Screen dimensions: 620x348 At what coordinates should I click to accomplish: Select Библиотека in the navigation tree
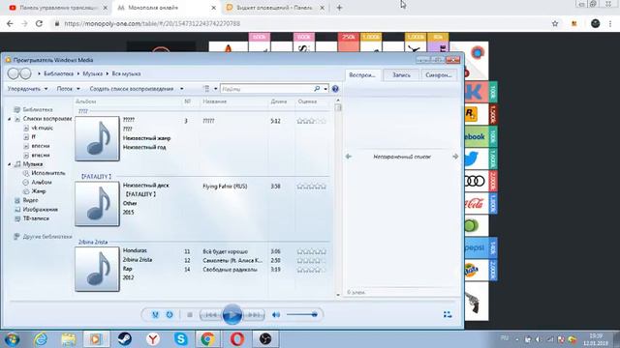(38, 109)
